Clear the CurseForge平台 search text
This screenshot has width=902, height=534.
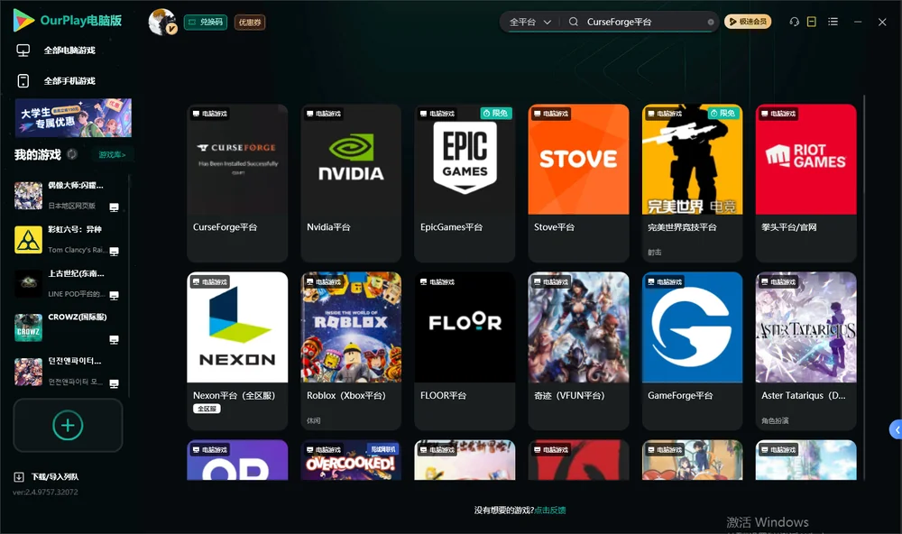711,22
